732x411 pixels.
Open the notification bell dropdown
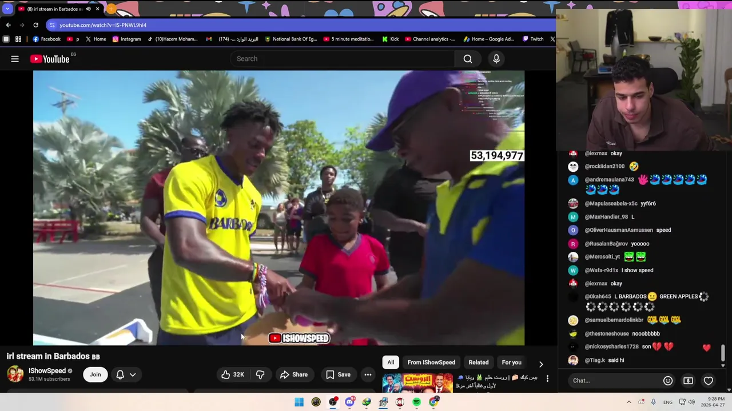click(x=126, y=374)
